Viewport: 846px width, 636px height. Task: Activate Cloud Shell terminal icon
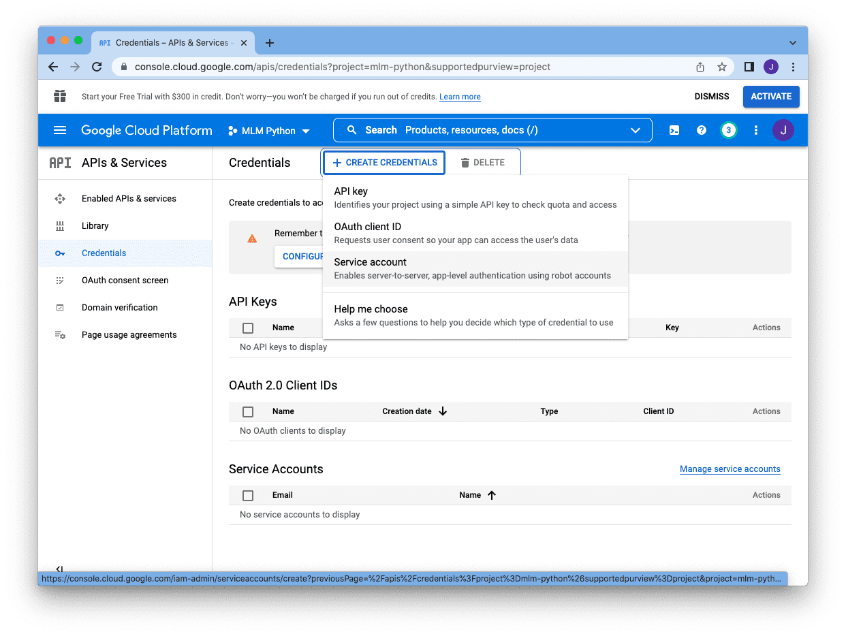coord(674,130)
